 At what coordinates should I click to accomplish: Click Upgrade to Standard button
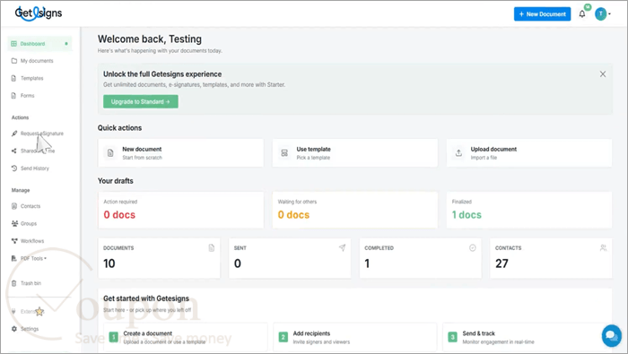point(141,101)
